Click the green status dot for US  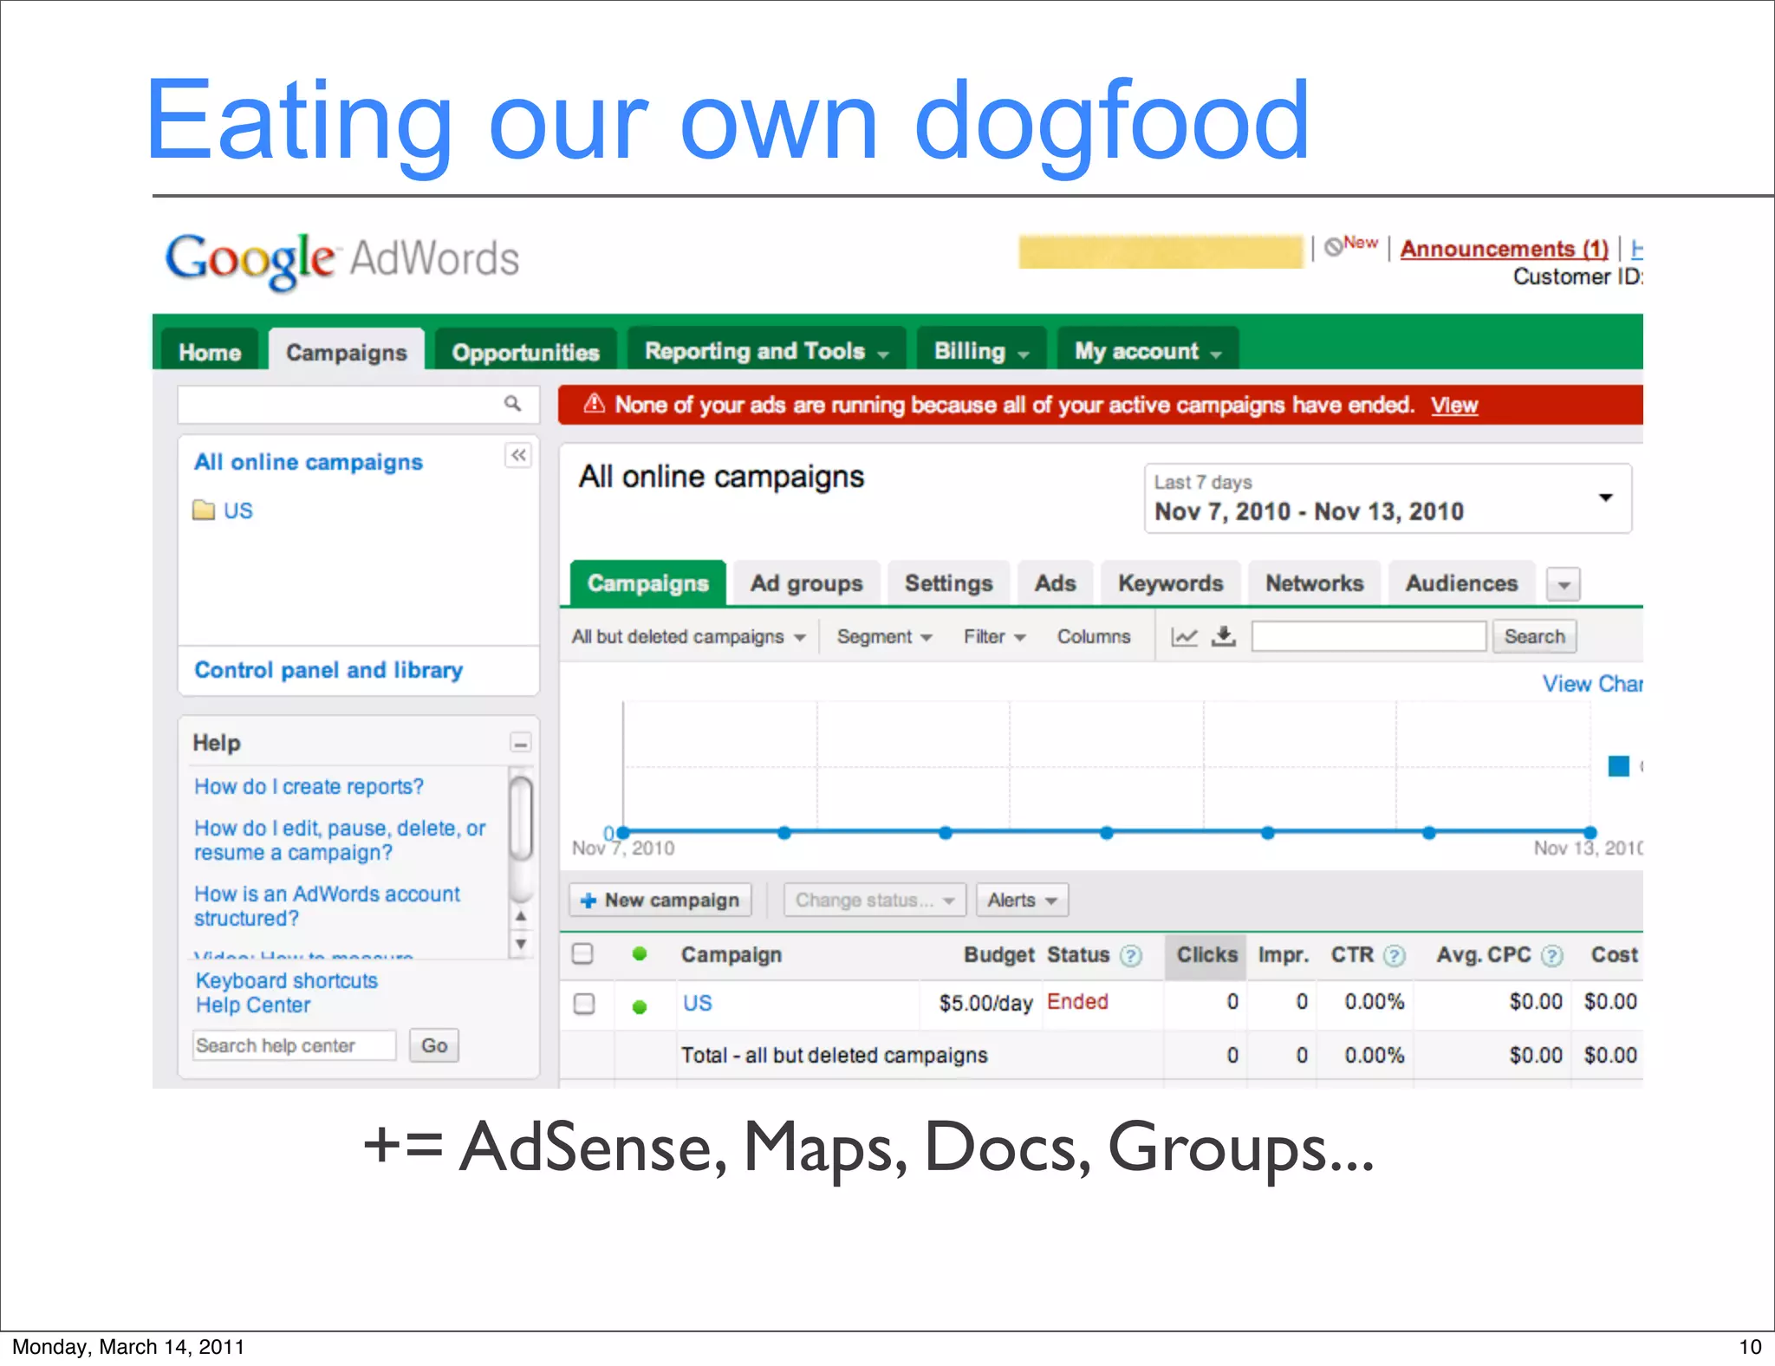point(640,1006)
